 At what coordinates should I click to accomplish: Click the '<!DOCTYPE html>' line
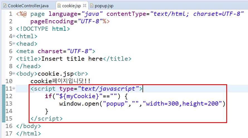click(43, 29)
